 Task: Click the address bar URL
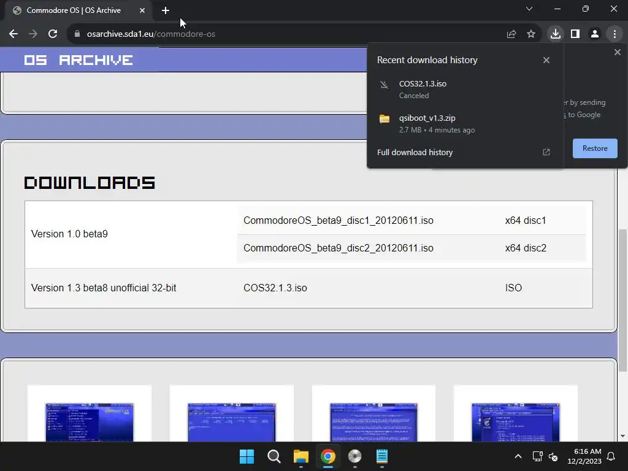pyautogui.click(x=151, y=34)
